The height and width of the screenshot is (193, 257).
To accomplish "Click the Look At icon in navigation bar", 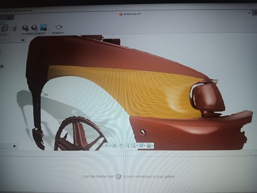I will (x=115, y=146).
